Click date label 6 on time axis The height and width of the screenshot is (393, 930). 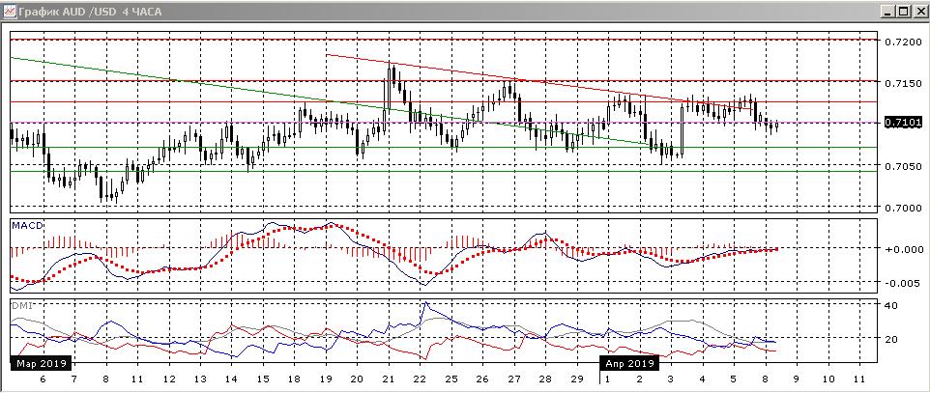(x=43, y=379)
